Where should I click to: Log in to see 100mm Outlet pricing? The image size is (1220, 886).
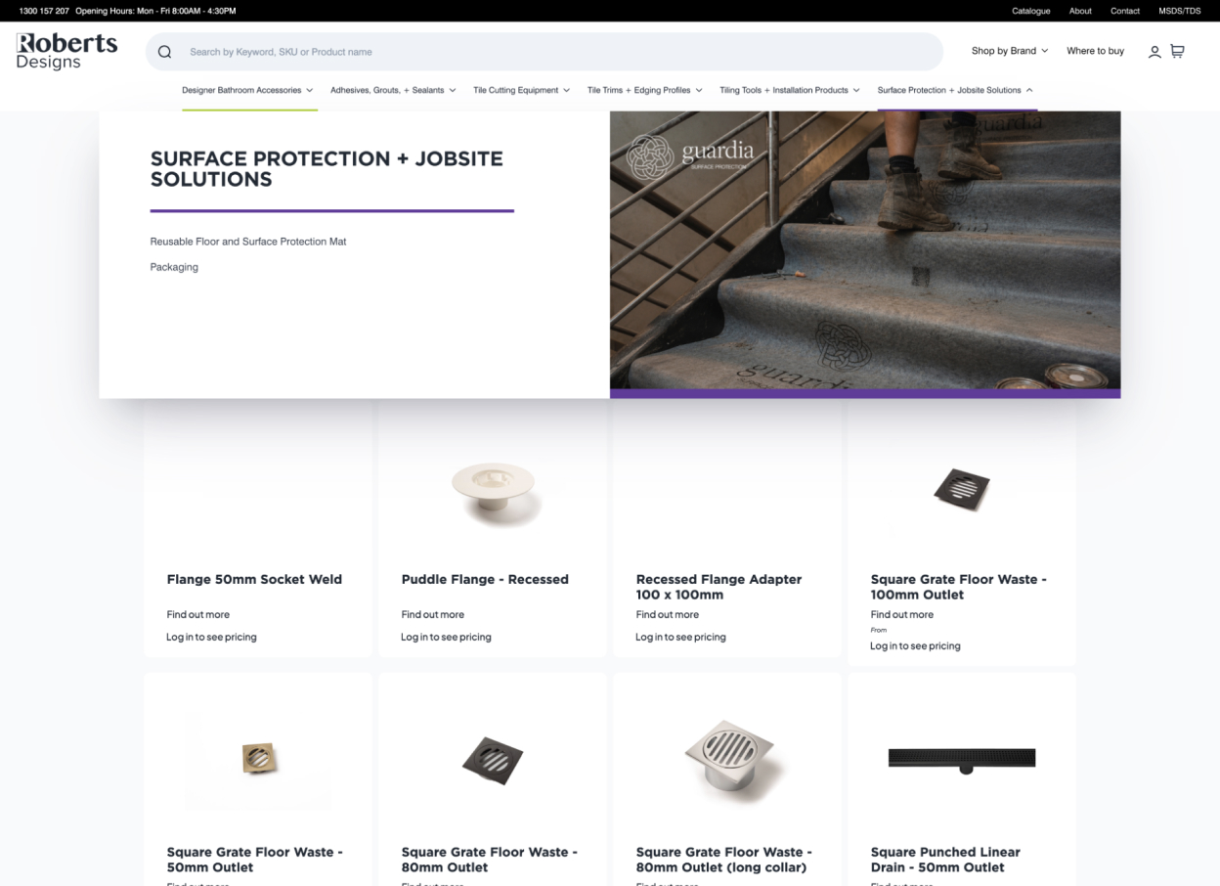[x=915, y=645]
